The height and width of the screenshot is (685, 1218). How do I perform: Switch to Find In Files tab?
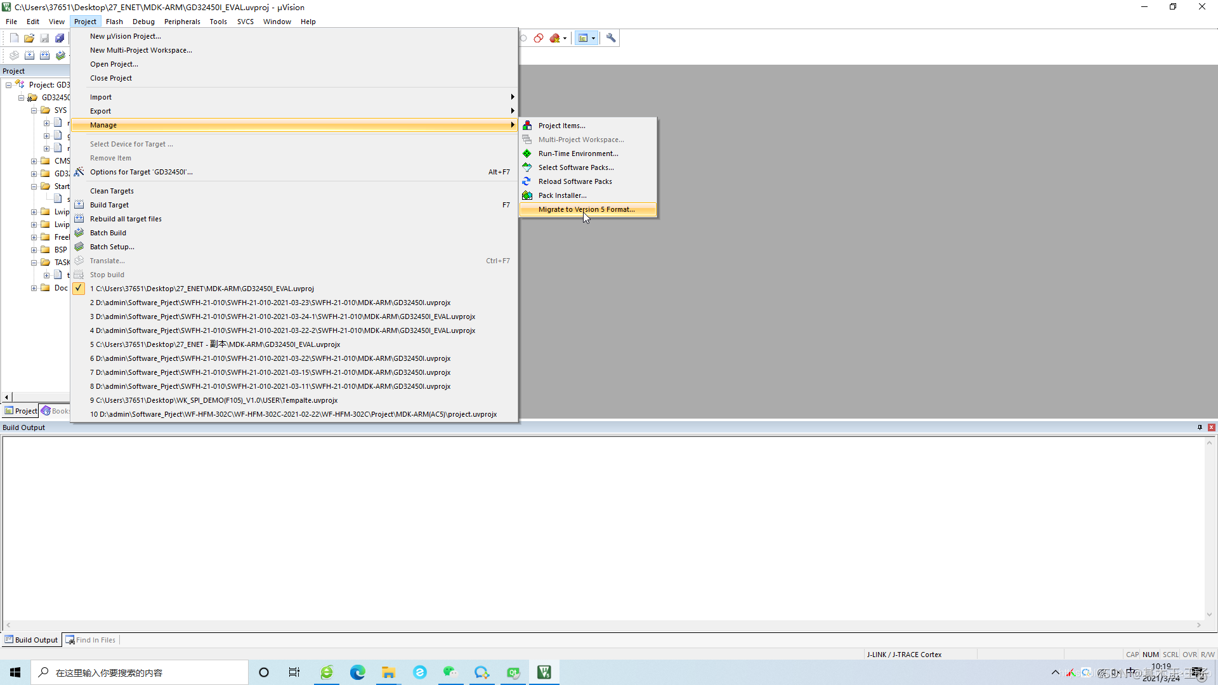tap(91, 640)
